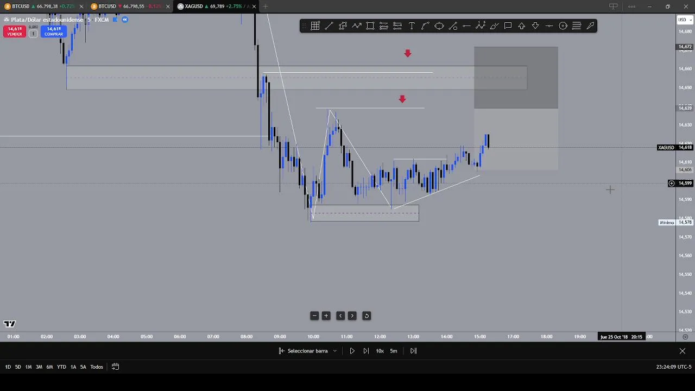This screenshot has width=695, height=391.
Task: Close the XAGUSD tab
Action: pos(255,7)
